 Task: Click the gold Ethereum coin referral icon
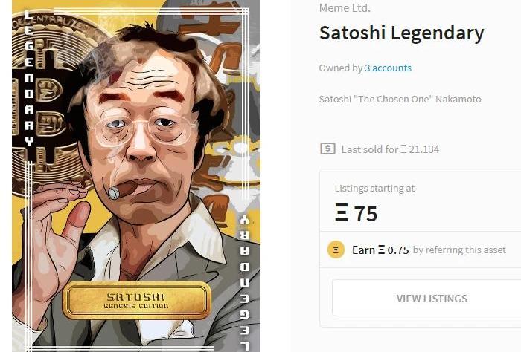tap(336, 250)
